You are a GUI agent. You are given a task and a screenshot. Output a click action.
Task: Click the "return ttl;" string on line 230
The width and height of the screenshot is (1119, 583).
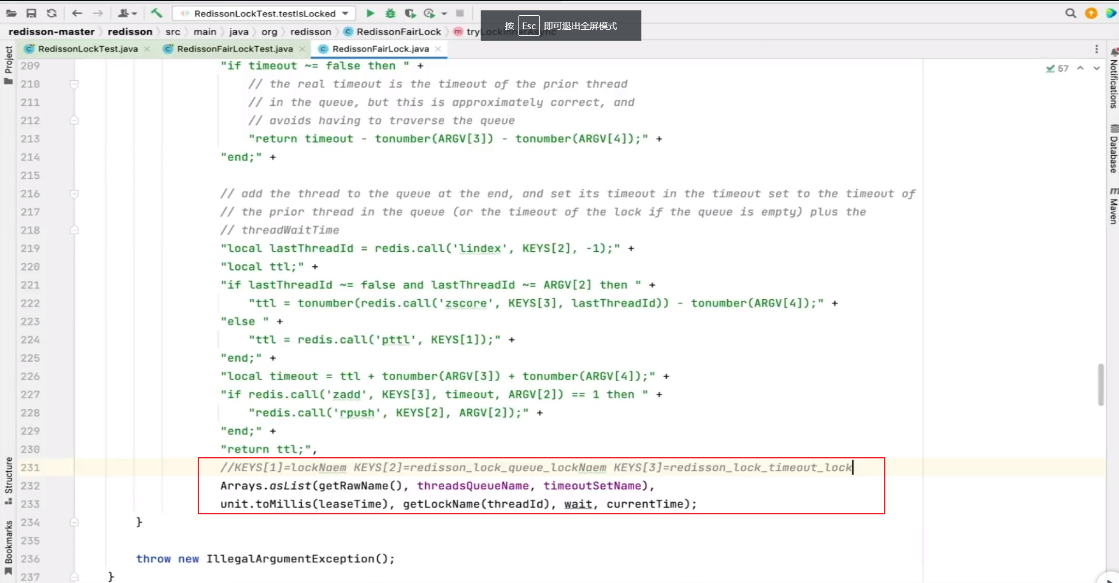tap(266, 449)
